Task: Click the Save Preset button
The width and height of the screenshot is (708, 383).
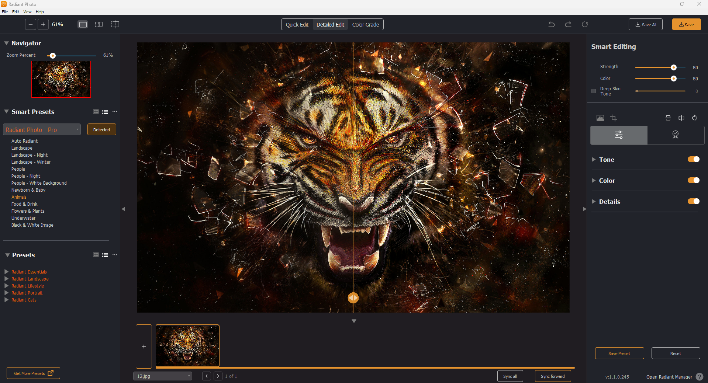Action: [x=619, y=353]
